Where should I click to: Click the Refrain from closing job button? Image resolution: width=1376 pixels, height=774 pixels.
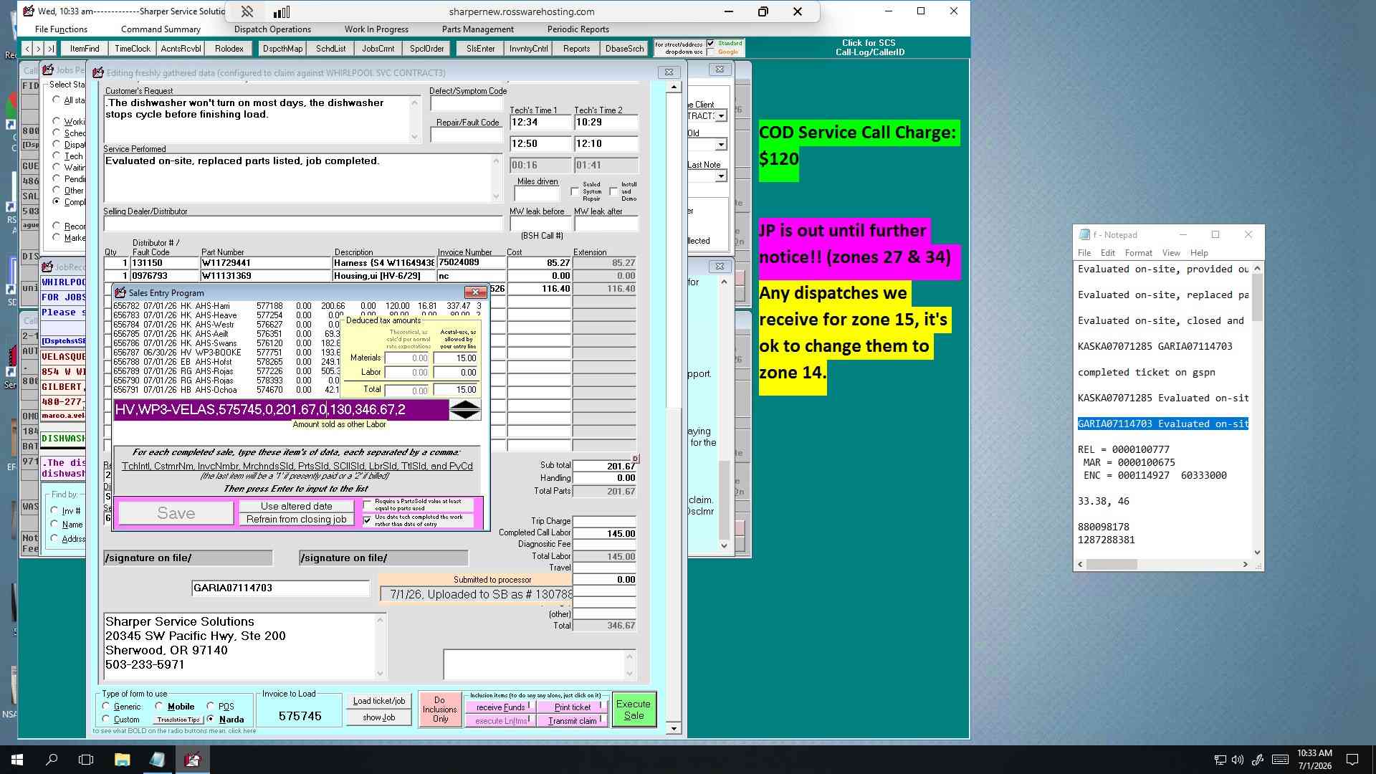coord(297,520)
